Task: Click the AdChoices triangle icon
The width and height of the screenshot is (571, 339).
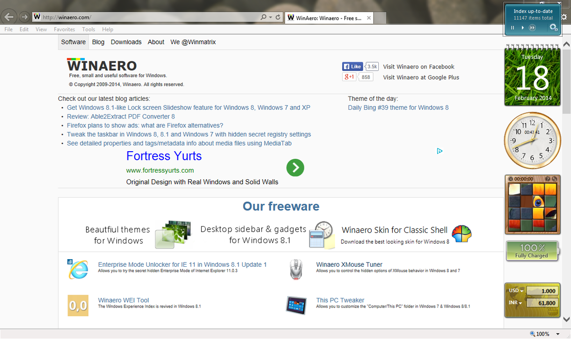Action: pyautogui.click(x=440, y=151)
